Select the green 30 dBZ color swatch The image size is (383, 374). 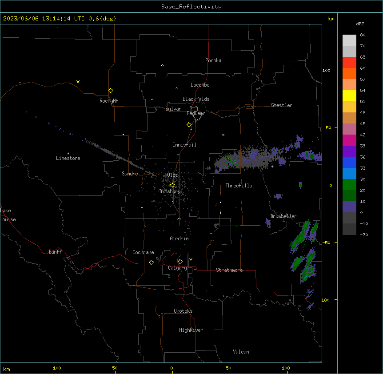point(349,185)
